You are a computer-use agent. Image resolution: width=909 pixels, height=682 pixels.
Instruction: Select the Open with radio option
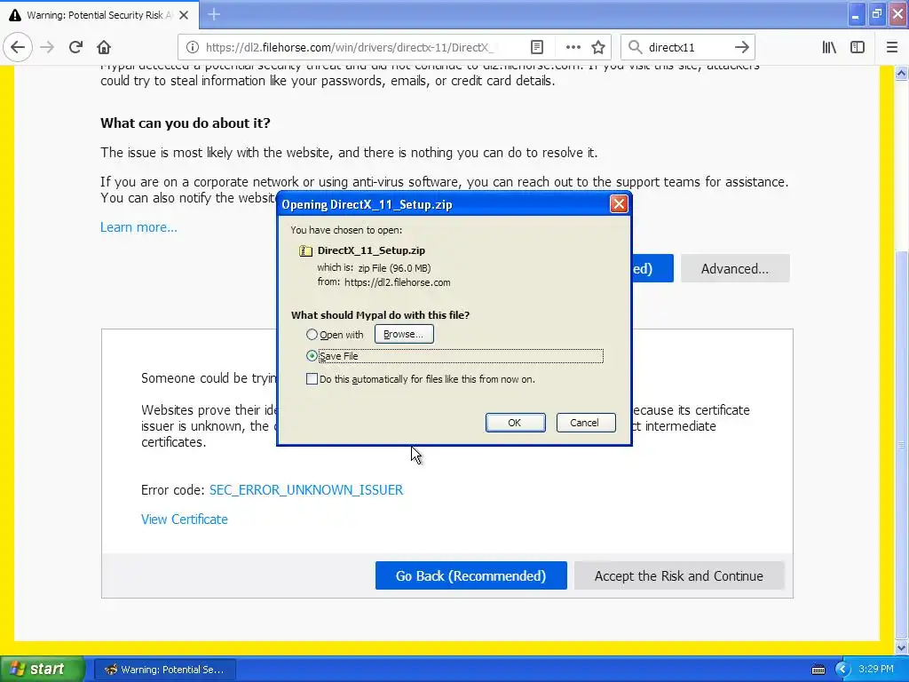(x=312, y=335)
